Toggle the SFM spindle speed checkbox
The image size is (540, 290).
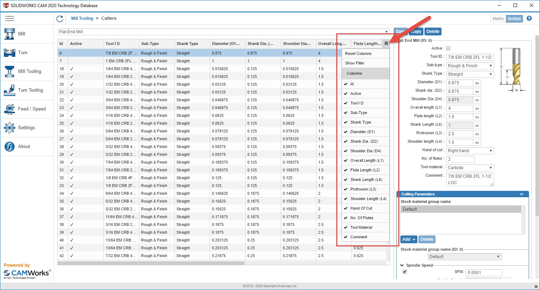[405, 272]
